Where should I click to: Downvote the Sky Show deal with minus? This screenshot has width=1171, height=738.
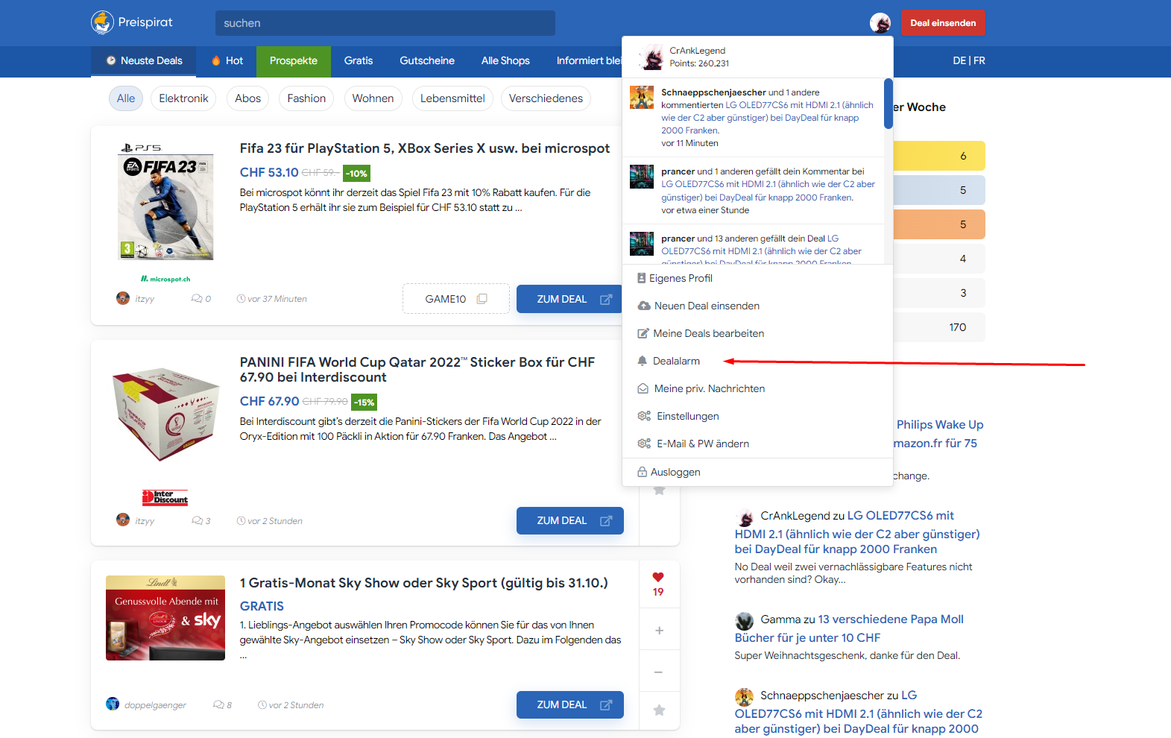point(659,672)
